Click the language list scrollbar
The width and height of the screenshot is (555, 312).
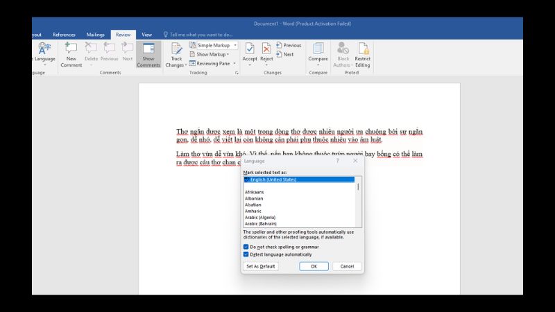(358, 201)
